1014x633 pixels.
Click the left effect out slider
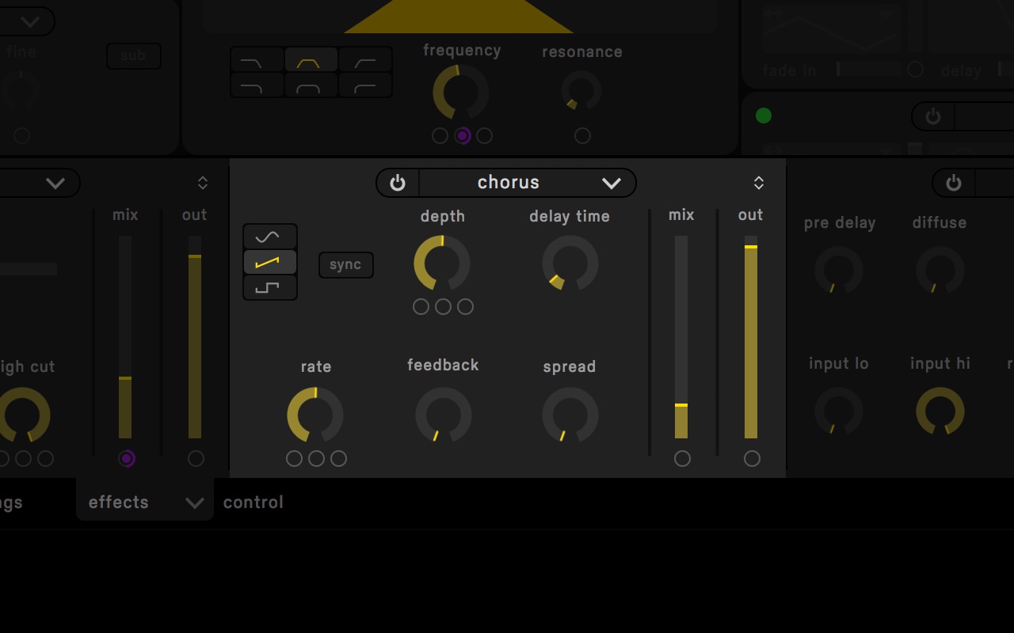195,337
